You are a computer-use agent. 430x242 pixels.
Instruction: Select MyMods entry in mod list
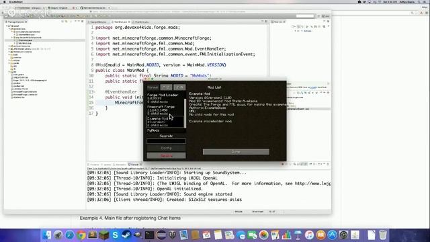pyautogui.click(x=165, y=130)
